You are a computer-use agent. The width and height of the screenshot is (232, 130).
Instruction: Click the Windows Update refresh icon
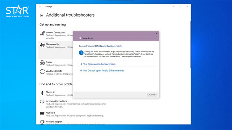(42, 72)
